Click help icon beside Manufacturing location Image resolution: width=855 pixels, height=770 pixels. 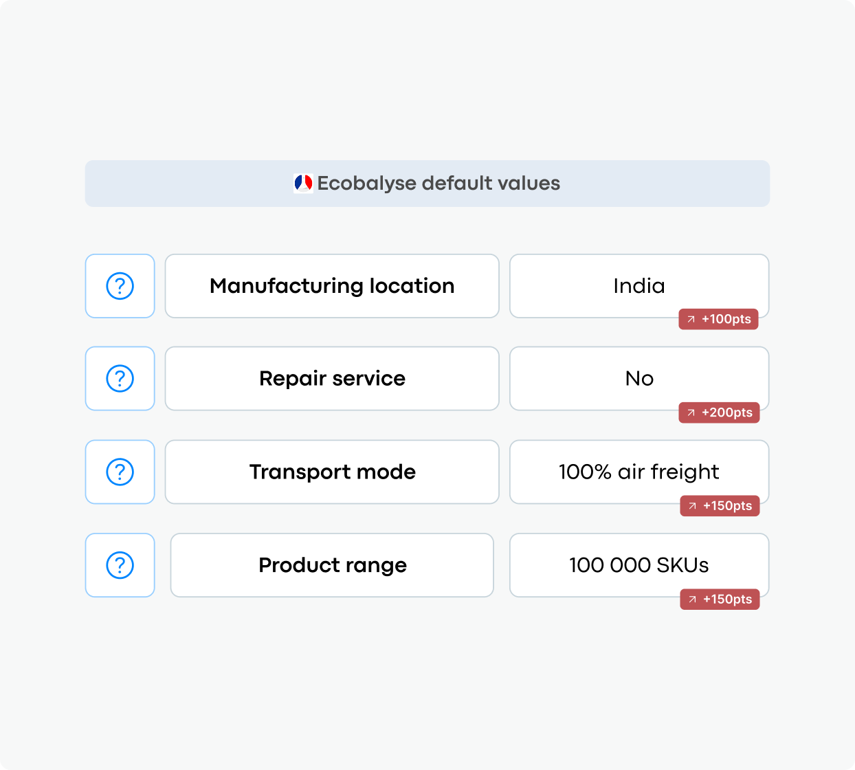click(x=120, y=286)
